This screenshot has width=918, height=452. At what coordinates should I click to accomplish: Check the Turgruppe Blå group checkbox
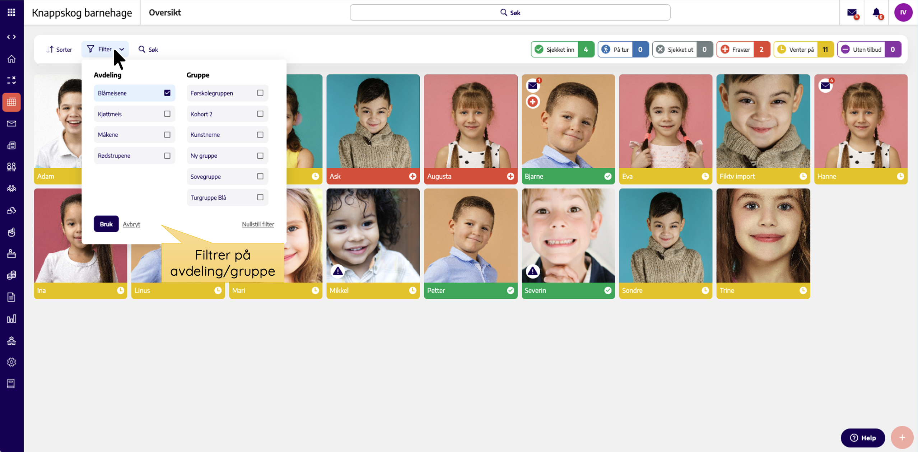pyautogui.click(x=260, y=197)
